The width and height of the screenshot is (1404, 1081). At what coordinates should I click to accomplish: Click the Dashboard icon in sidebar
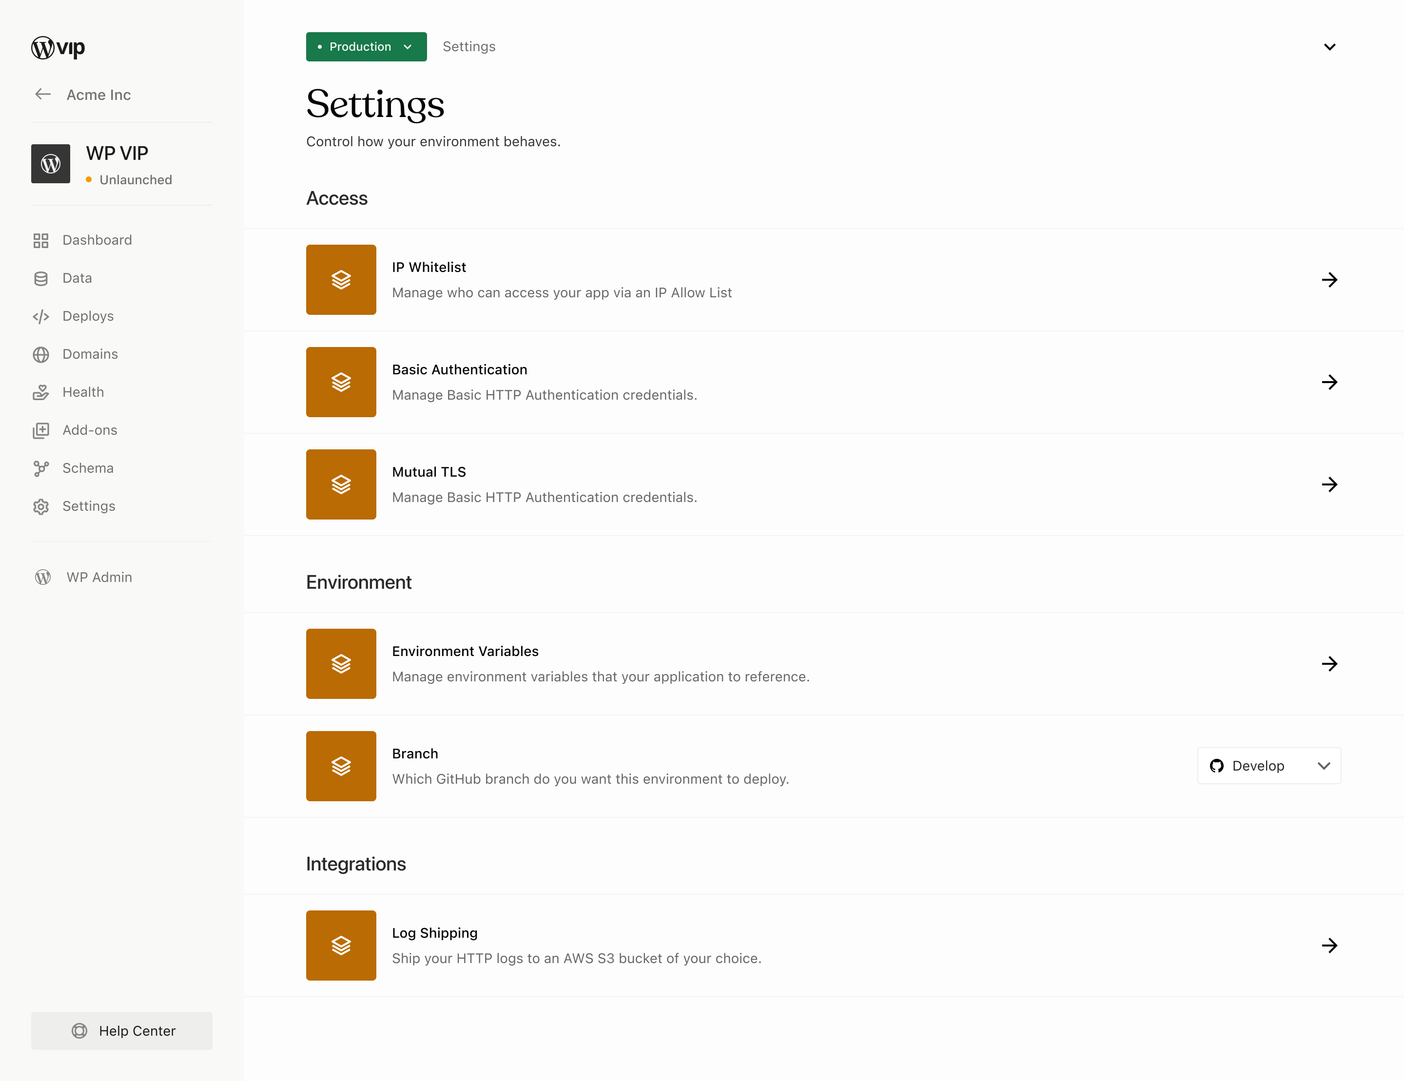(41, 240)
